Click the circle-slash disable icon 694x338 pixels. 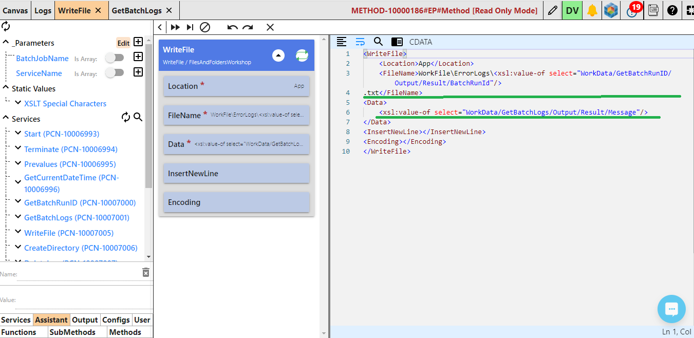pos(205,27)
